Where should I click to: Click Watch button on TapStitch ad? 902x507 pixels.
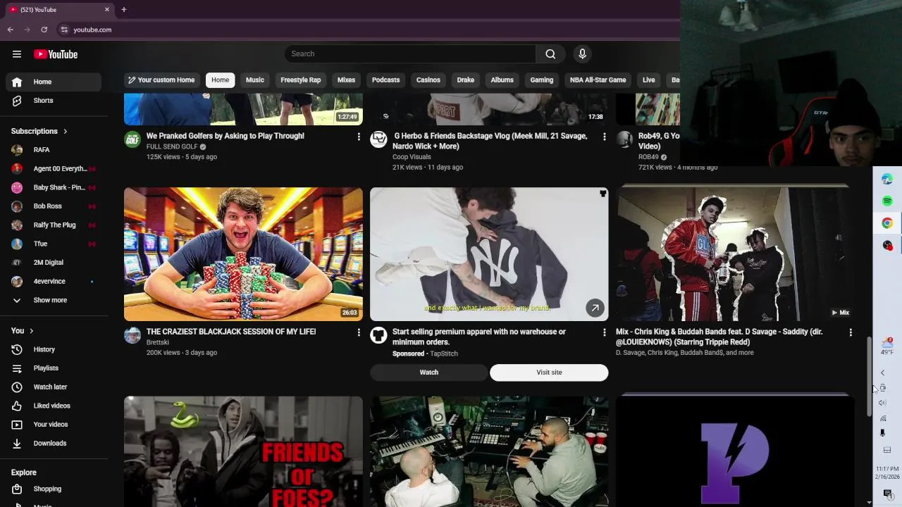pyautogui.click(x=429, y=373)
